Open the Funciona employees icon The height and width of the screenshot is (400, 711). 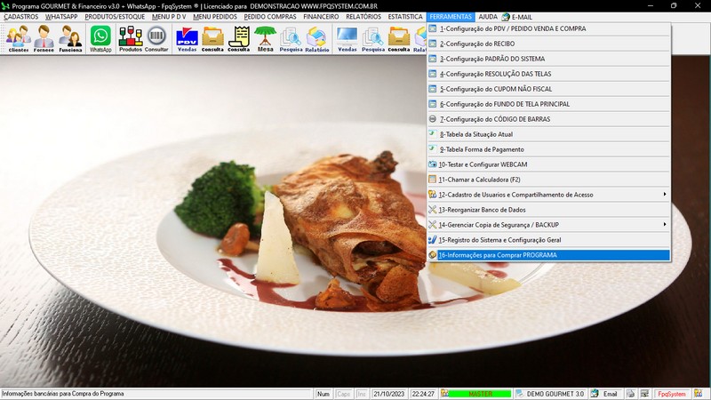pyautogui.click(x=70, y=38)
